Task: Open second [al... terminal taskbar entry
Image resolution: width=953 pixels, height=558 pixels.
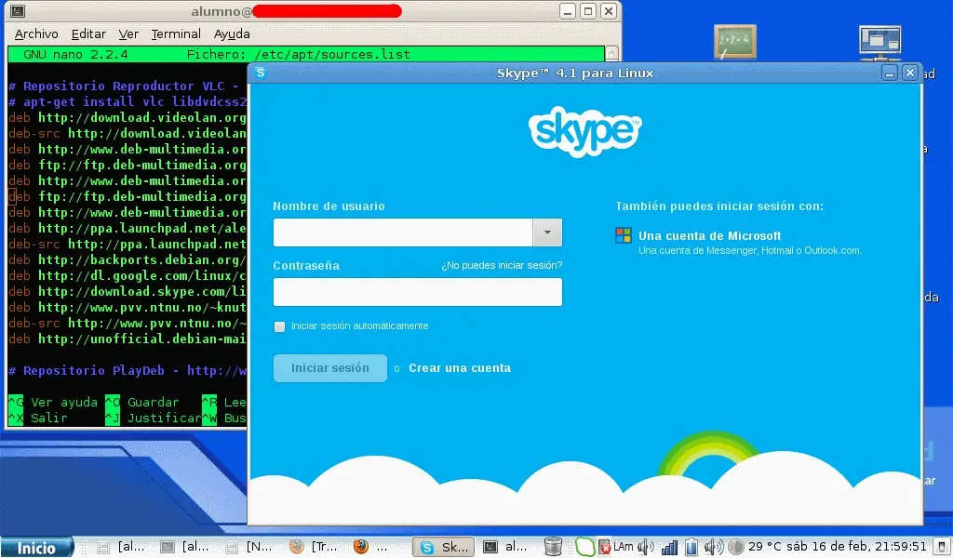Action: pyautogui.click(x=186, y=547)
